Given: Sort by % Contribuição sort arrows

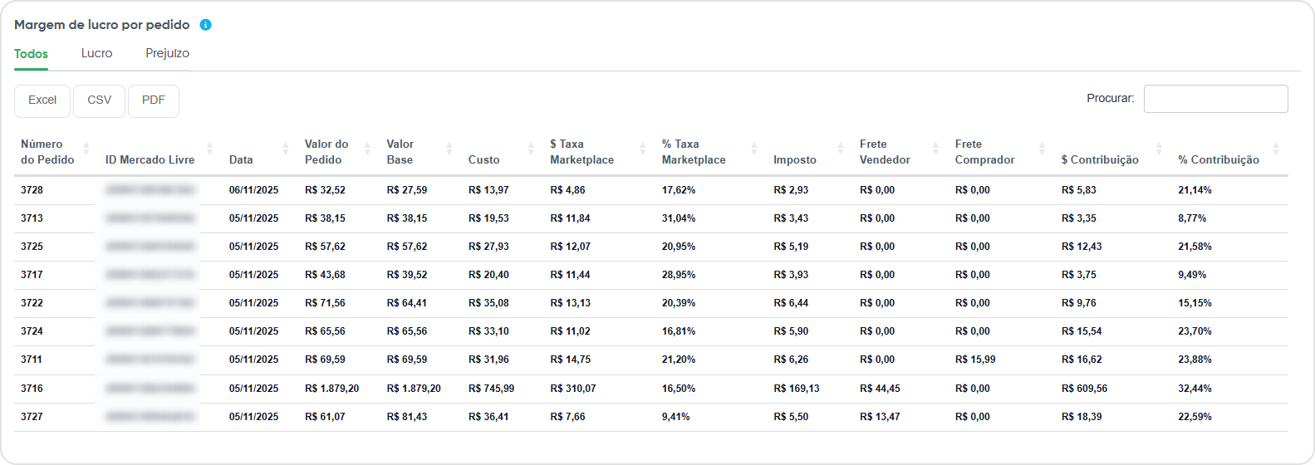Looking at the screenshot, I should click(1276, 149).
